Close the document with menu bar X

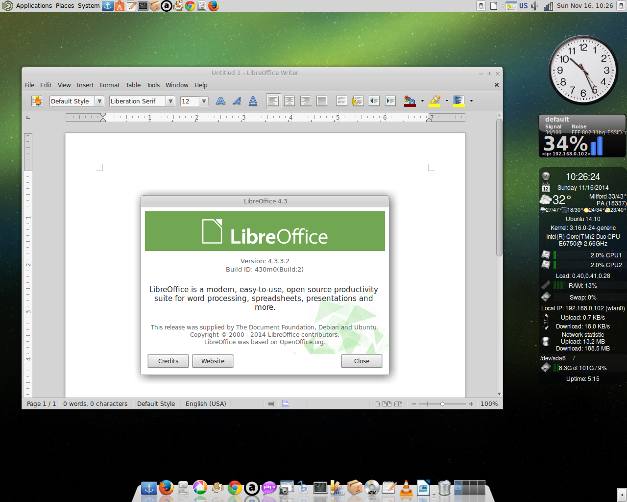497,85
